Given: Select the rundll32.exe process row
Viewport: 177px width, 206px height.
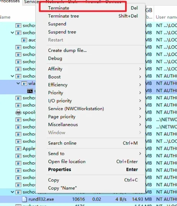Looking at the screenshot, I should (88, 199).
